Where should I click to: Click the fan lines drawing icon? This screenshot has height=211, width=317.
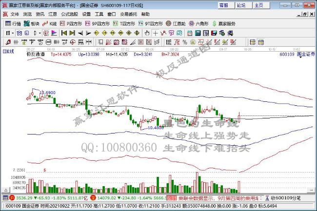click(109, 42)
